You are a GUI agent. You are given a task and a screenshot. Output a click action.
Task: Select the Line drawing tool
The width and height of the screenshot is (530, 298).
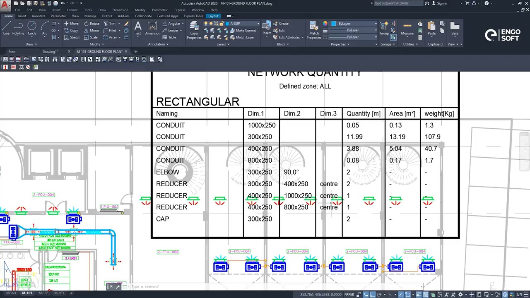6,28
